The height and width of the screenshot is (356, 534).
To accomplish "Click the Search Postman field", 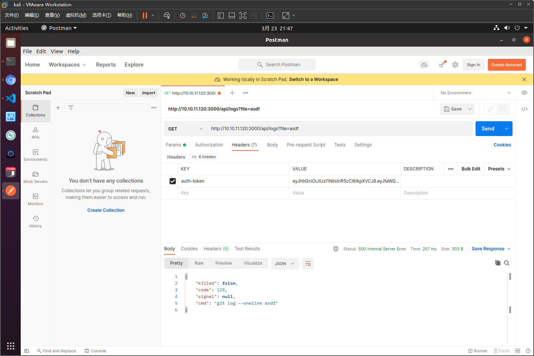I will (x=277, y=65).
